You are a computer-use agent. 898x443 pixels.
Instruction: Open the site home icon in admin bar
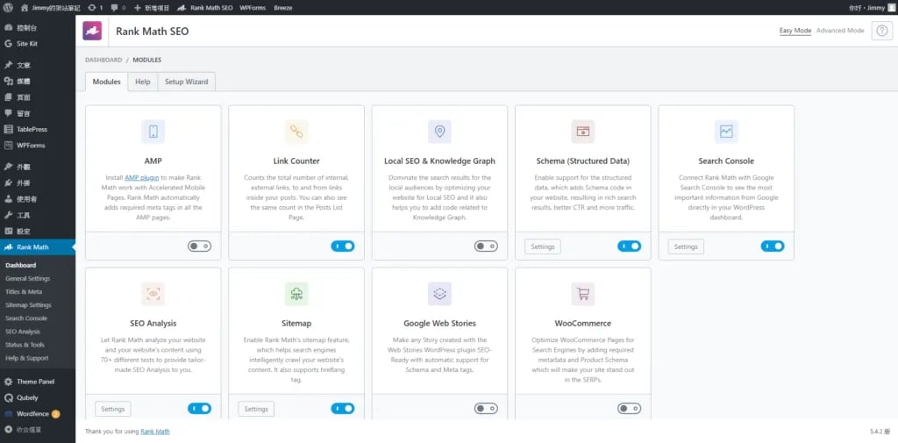click(24, 8)
